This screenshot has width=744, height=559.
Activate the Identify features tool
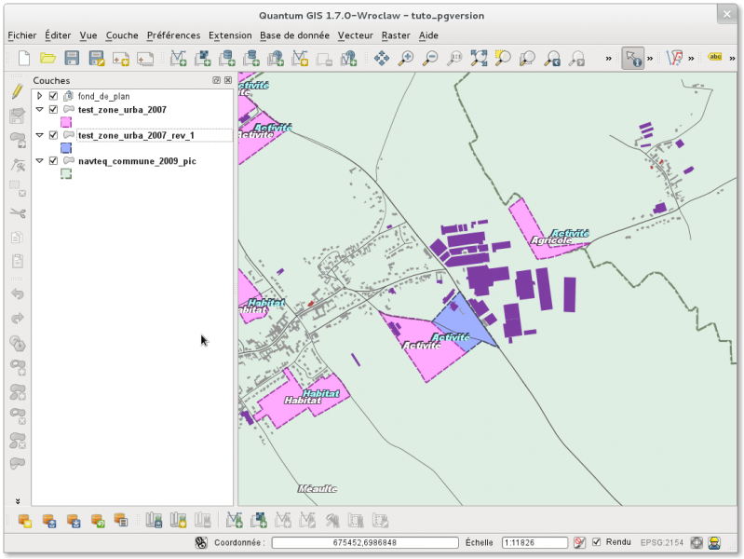[x=633, y=59]
